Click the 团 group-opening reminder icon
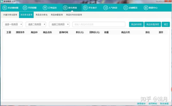The height and width of the screenshot is (106, 172). [25, 8]
